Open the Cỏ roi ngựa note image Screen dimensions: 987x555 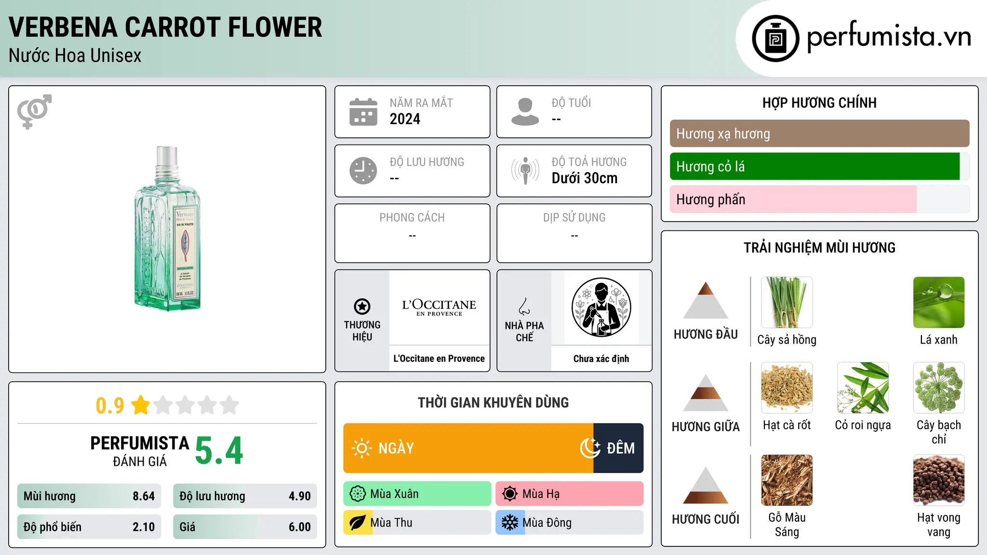[x=863, y=388]
